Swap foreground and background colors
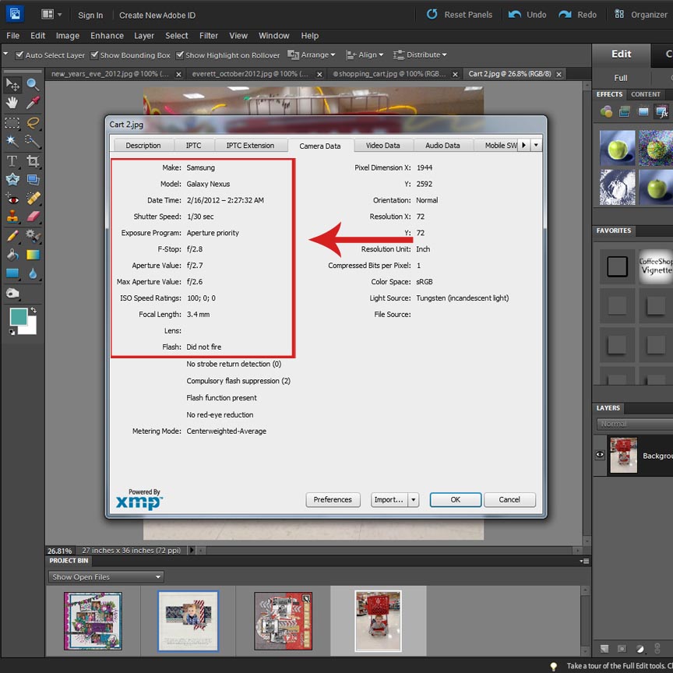 [33, 310]
